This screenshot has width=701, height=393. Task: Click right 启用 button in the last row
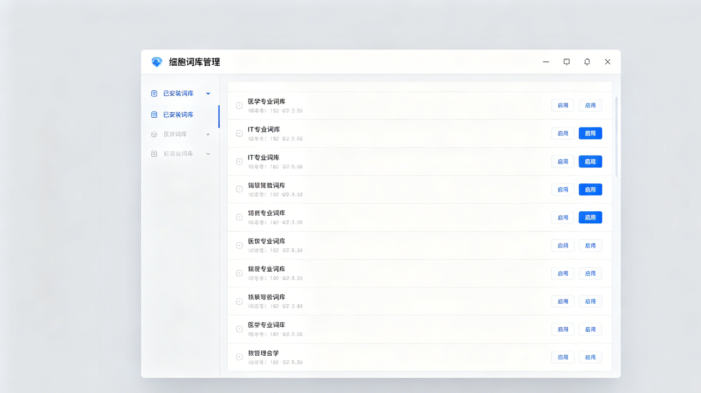coord(590,357)
